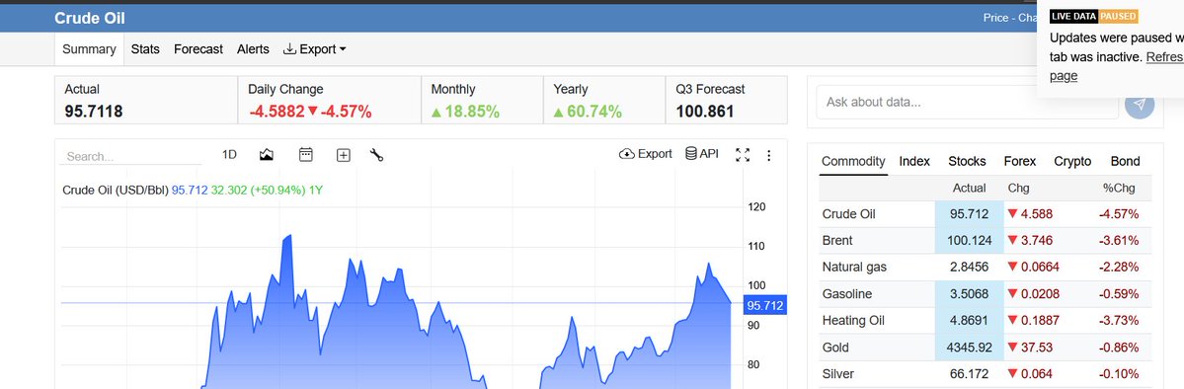This screenshot has width=1184, height=389.
Task: Open the calendar date range icon
Action: click(x=306, y=155)
